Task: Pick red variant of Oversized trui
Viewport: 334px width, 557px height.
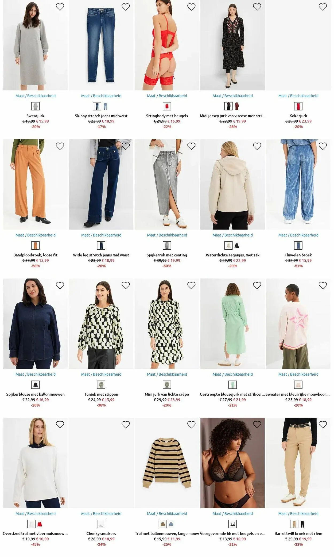Action: (40, 524)
